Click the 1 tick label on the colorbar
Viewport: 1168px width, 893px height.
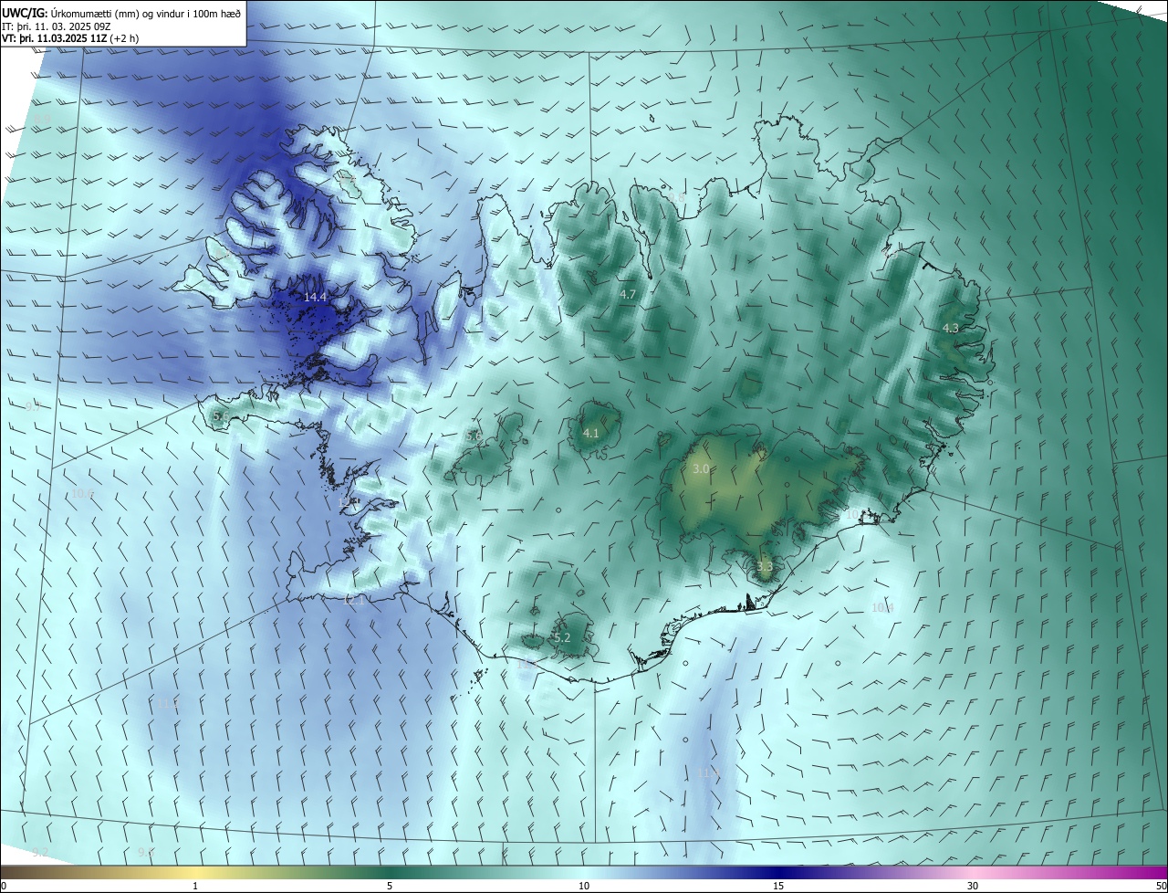click(x=195, y=886)
